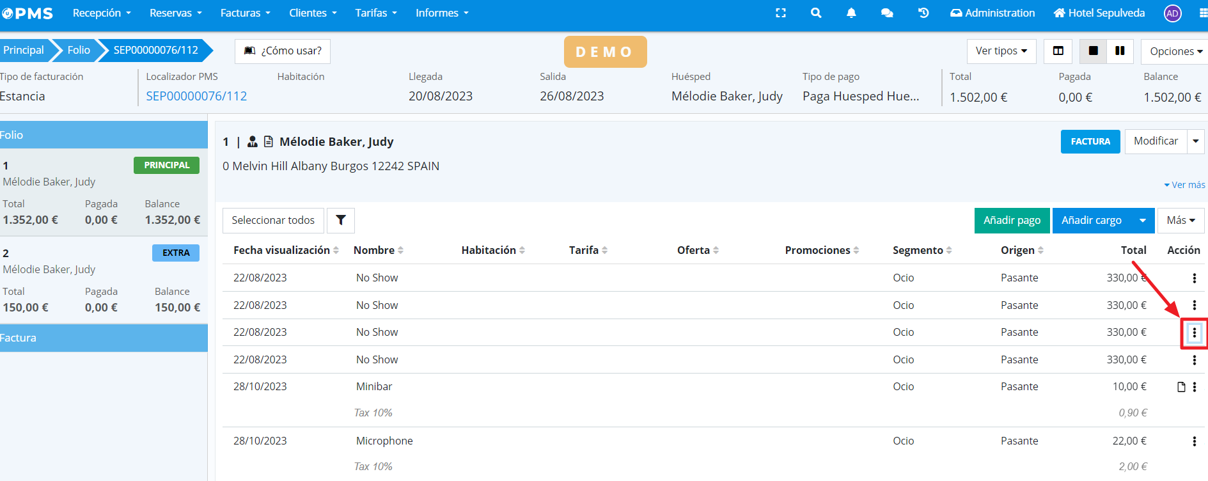Switch to split columns view layout
The image size is (1208, 481).
1058,51
